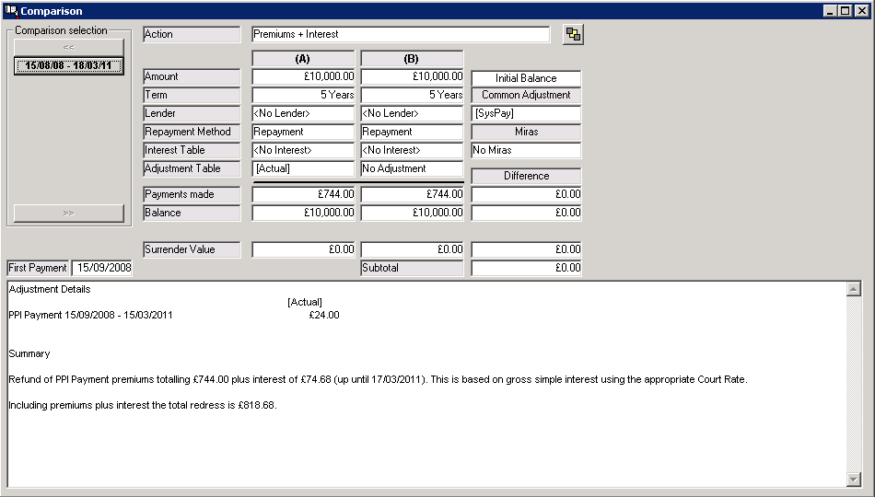Click the First Payment date field
The width and height of the screenshot is (875, 497).
click(x=102, y=268)
